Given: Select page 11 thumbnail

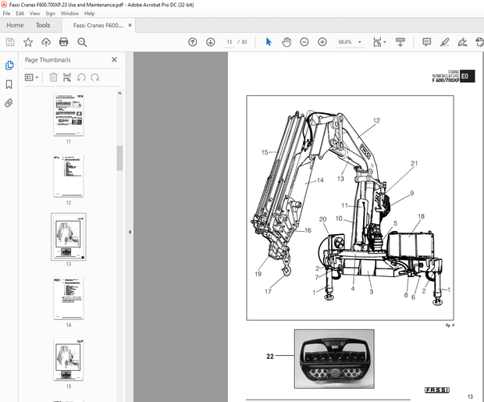Looking at the screenshot, I should point(69,115).
